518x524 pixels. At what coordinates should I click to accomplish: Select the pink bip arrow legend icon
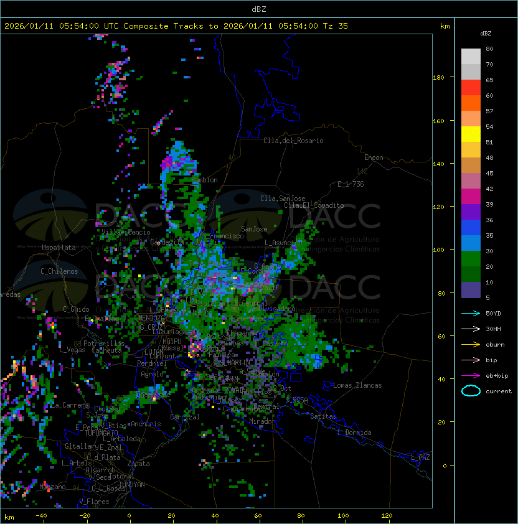coord(471,360)
